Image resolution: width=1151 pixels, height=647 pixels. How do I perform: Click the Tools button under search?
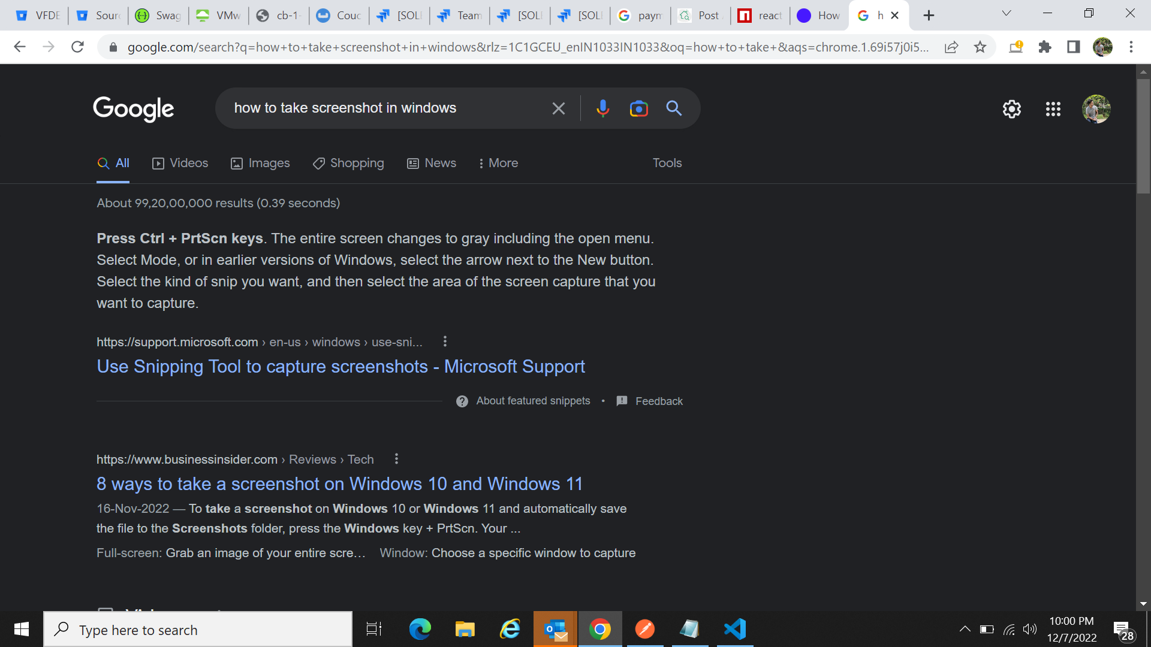[667, 163]
